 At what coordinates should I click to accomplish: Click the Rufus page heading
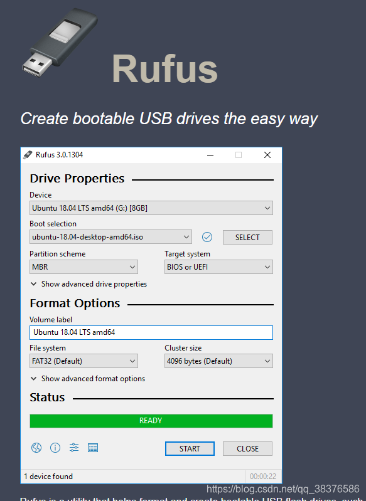click(164, 69)
